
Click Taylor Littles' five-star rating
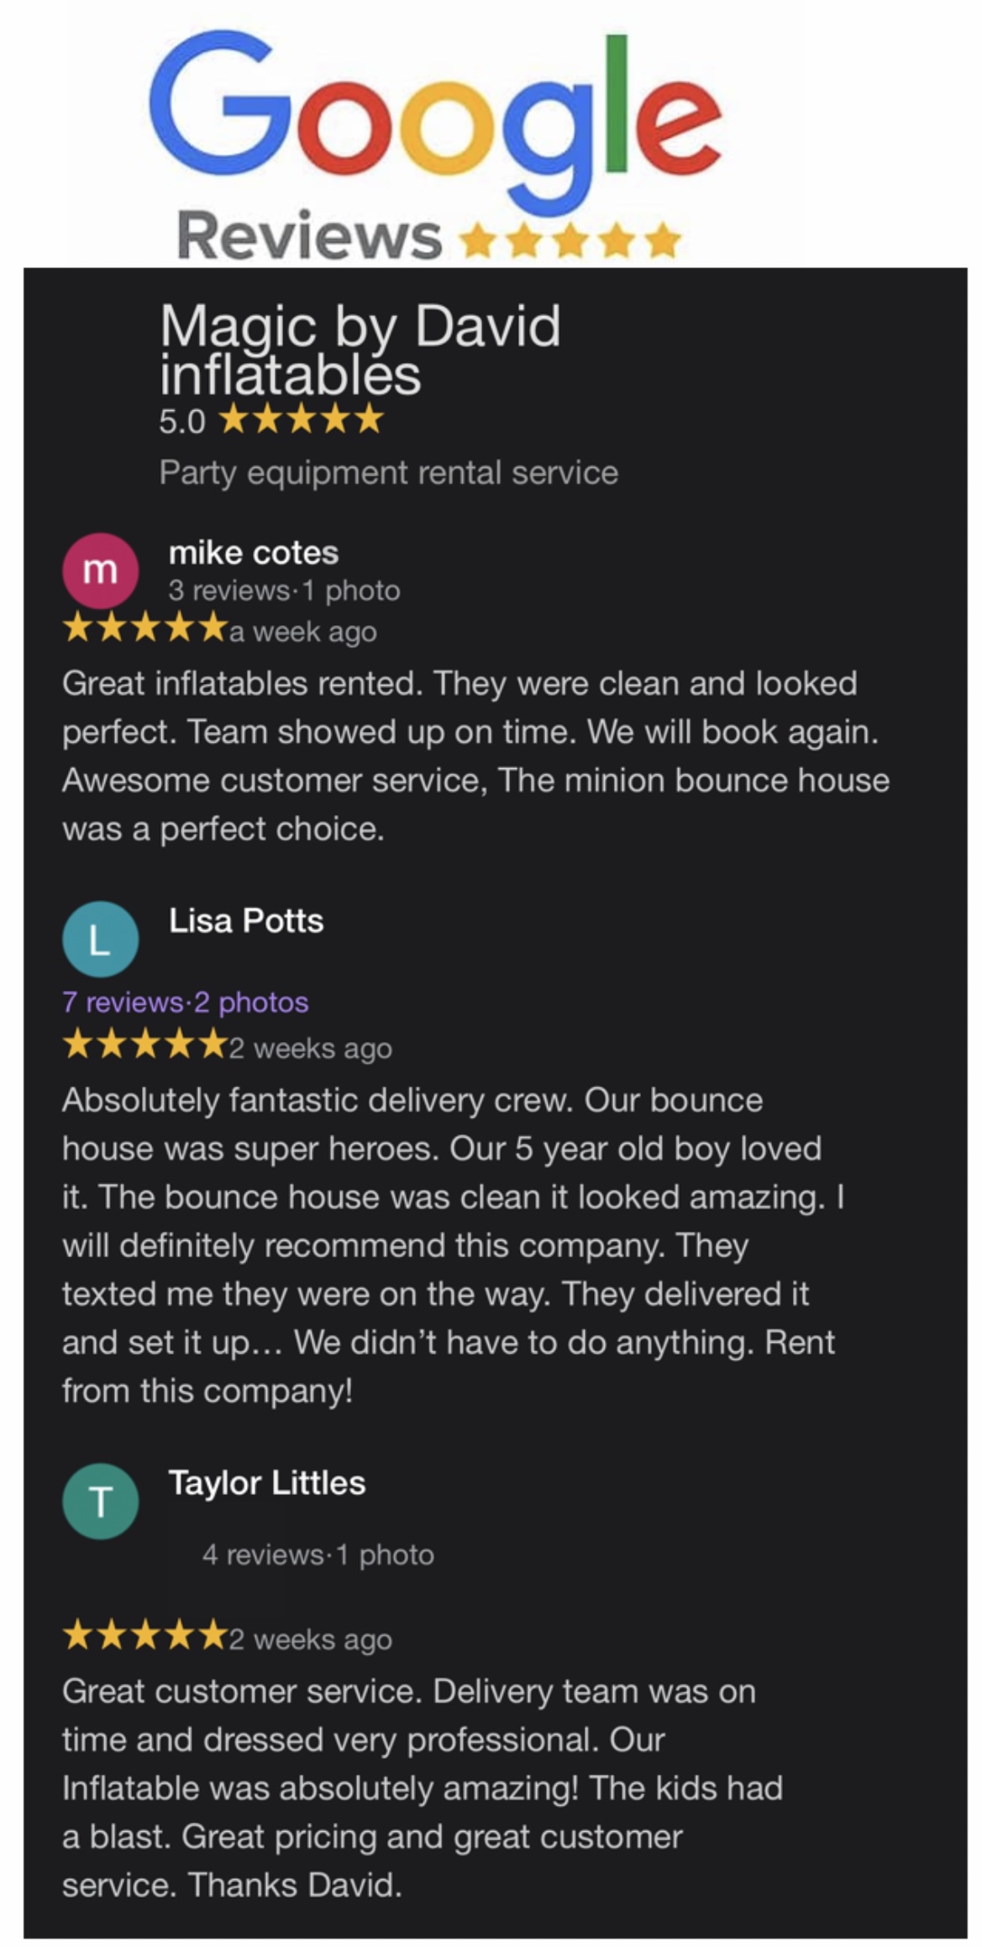click(144, 1635)
